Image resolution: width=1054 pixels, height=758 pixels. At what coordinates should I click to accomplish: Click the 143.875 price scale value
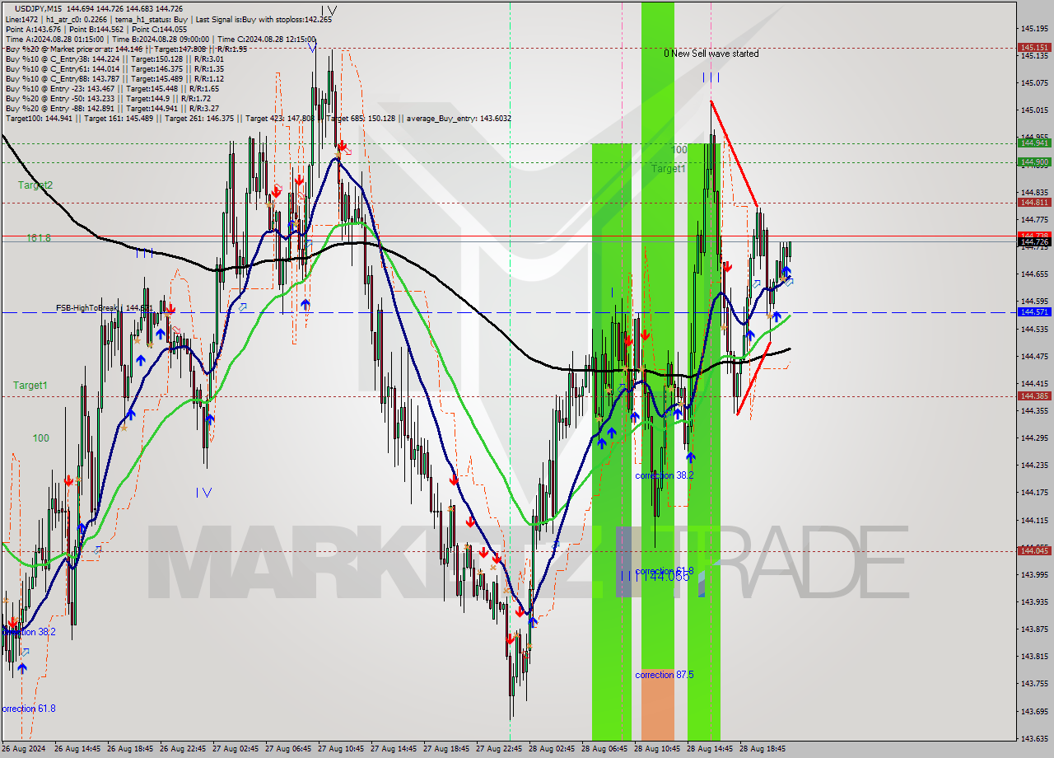1033,629
